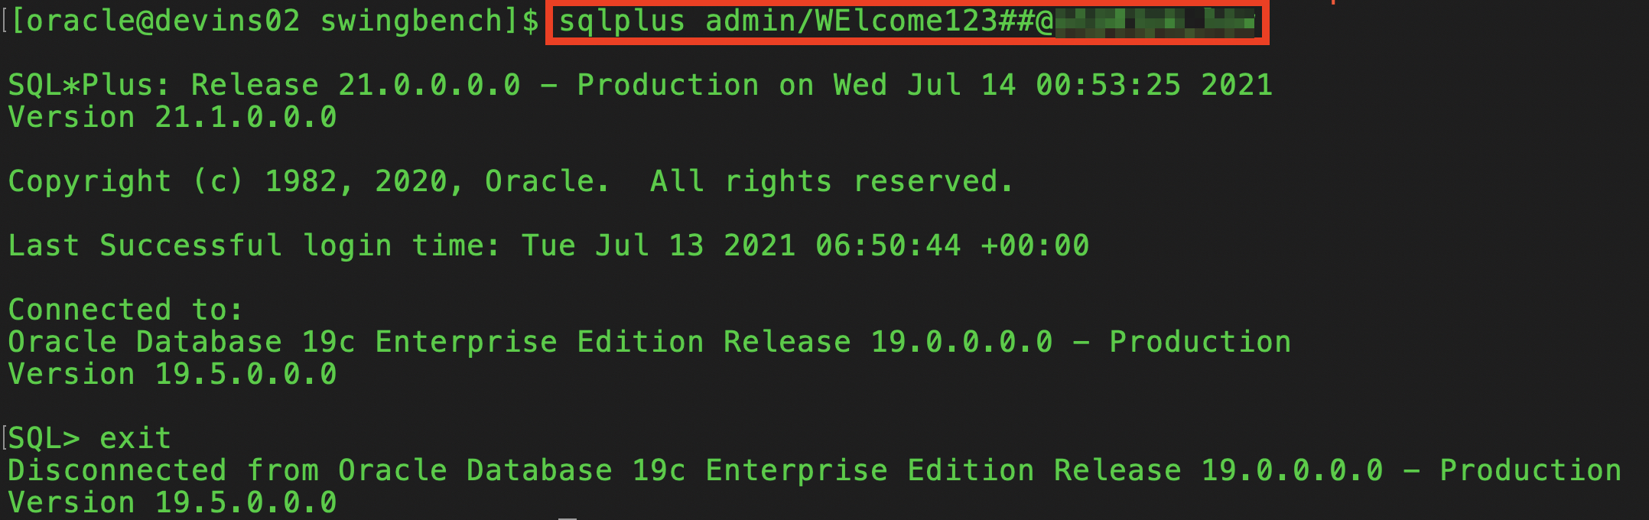Click Version 19.5.0.0.0 above the SQL prompt
Screen dimensions: 1649x520
(x=172, y=375)
